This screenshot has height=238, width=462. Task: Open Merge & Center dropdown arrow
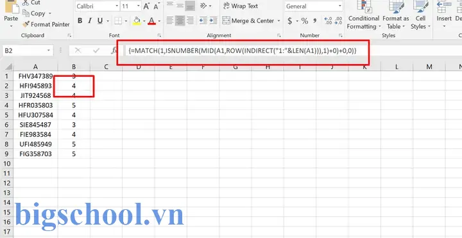point(278,21)
